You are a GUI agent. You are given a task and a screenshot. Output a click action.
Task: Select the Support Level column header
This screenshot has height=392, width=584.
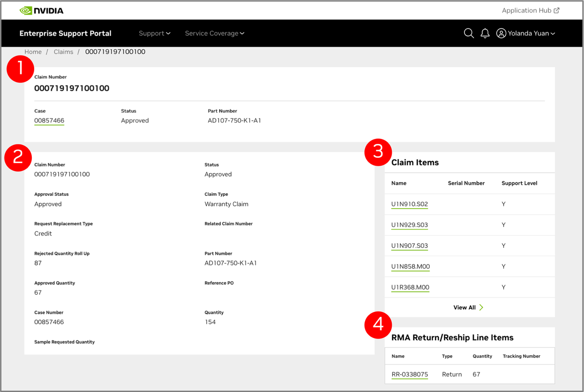pos(519,183)
